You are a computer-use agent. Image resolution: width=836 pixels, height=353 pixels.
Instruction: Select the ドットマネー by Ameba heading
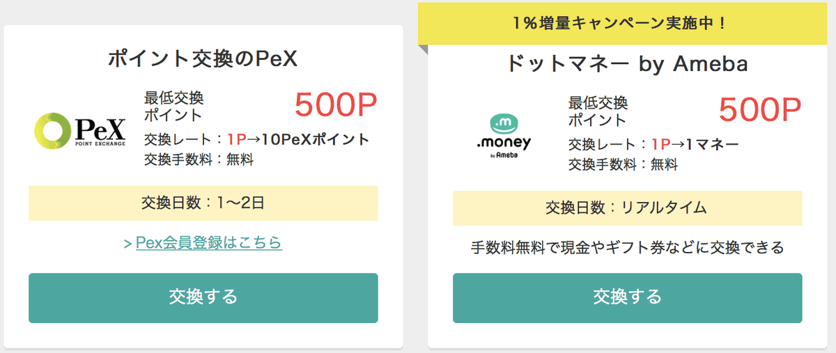tap(627, 65)
